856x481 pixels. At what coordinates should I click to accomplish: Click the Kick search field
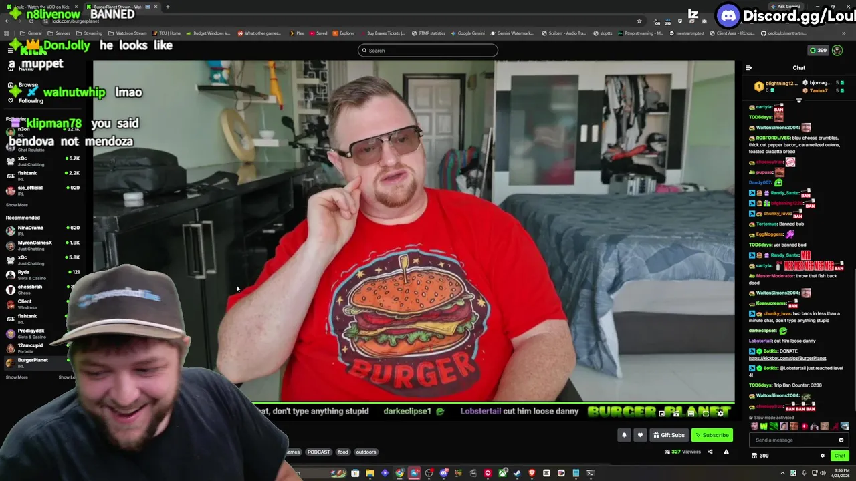coord(428,50)
